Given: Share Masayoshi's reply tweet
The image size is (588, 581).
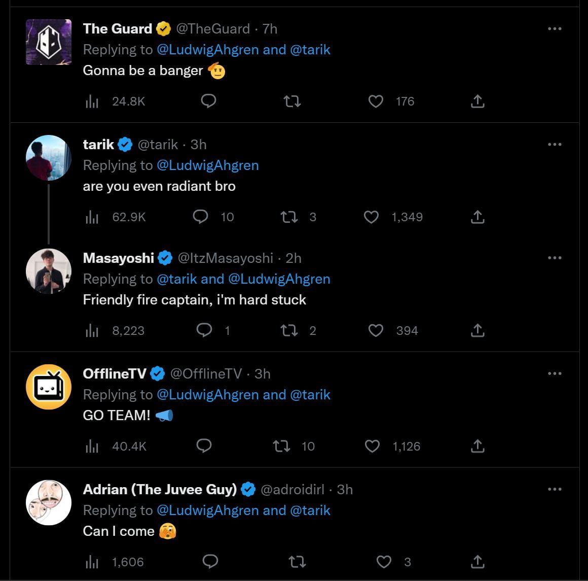Looking at the screenshot, I should coord(477,331).
